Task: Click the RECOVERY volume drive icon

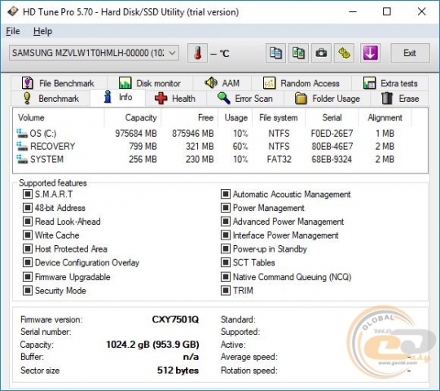Action: (x=22, y=146)
